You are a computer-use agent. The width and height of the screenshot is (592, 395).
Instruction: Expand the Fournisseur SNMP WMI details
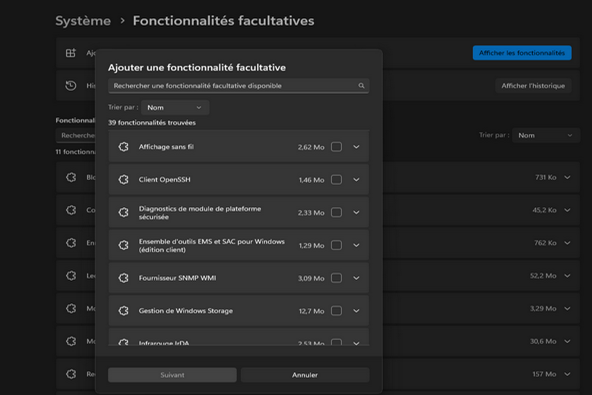pyautogui.click(x=357, y=278)
